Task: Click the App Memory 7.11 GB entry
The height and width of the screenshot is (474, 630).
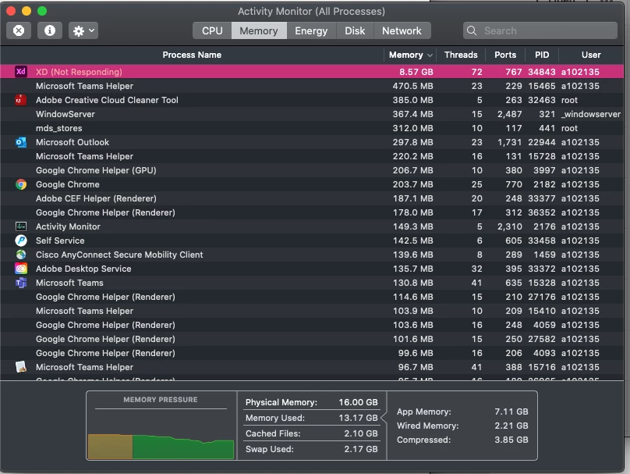Action: tap(462, 412)
